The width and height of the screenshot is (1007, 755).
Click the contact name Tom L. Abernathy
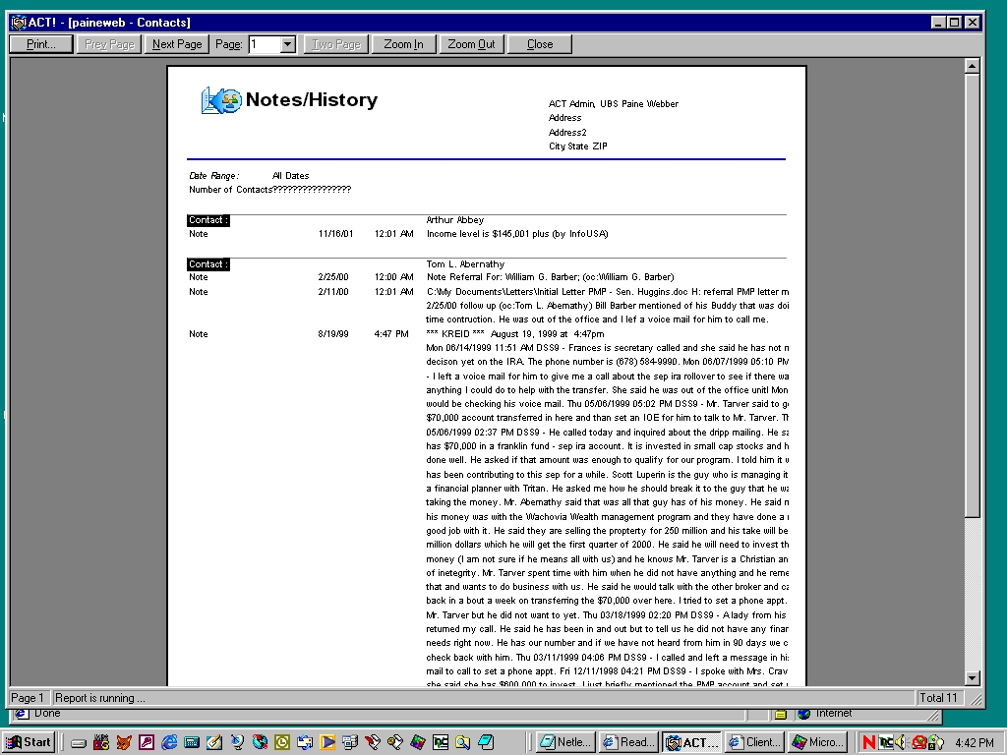(465, 263)
